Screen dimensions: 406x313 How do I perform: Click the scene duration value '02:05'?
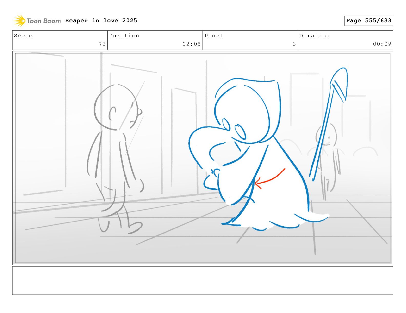coord(191,44)
